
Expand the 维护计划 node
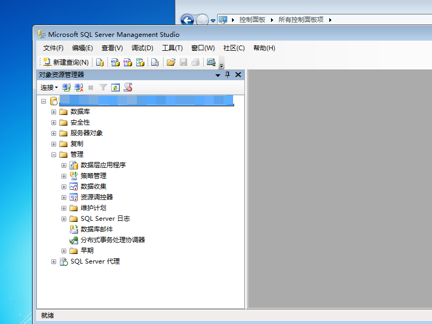(x=64, y=208)
